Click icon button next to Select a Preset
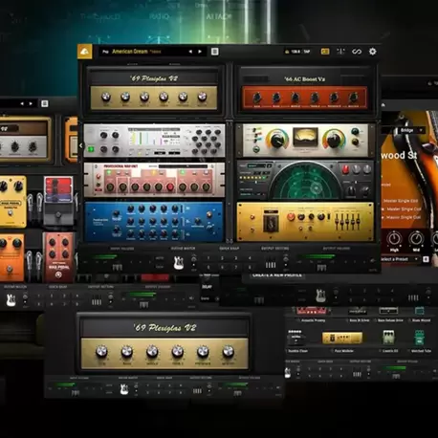 pyautogui.click(x=426, y=259)
